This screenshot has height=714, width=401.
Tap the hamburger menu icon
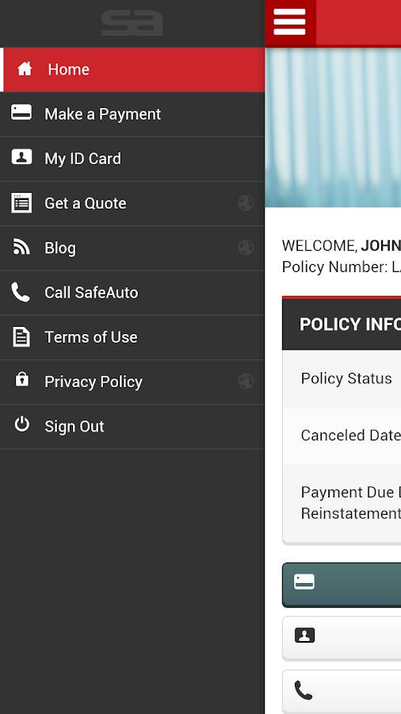(290, 22)
